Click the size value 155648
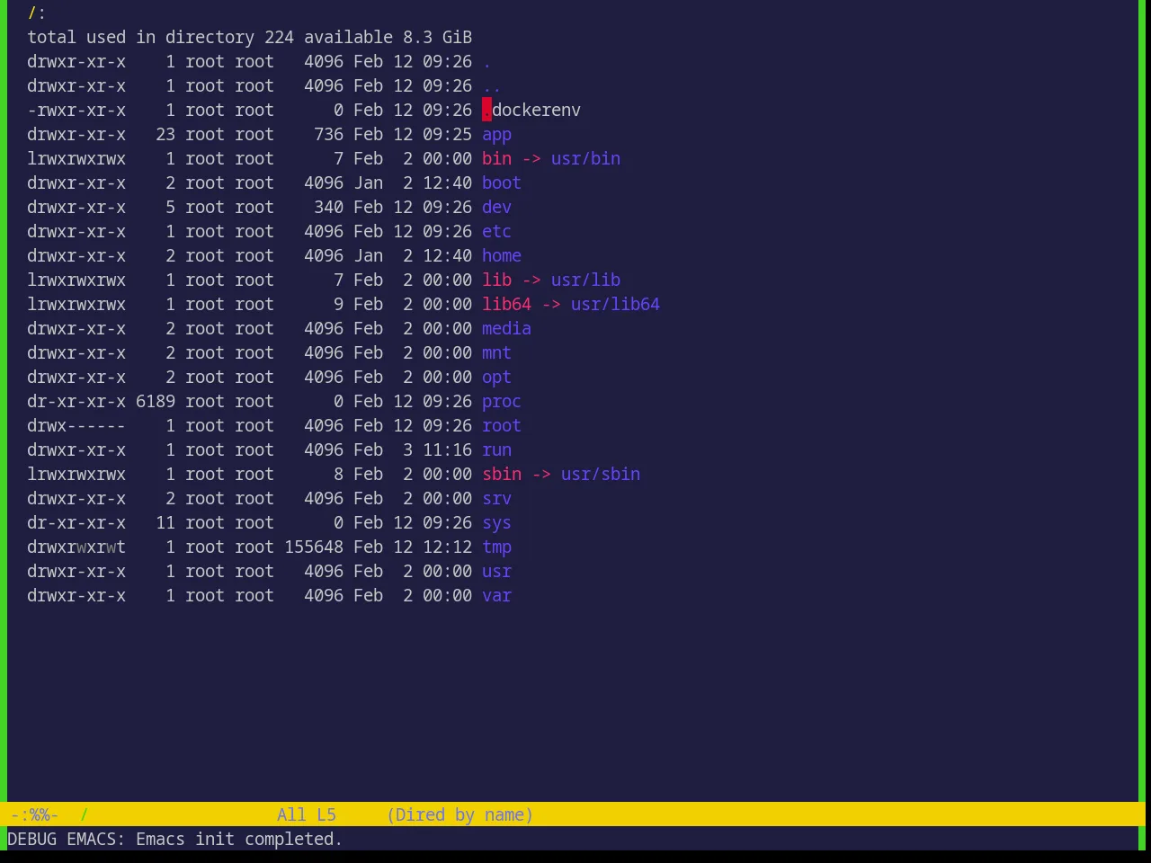This screenshot has height=863, width=1151. point(314,547)
